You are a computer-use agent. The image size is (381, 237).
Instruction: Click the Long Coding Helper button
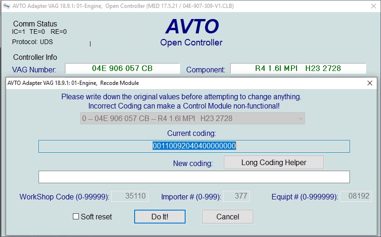point(274,162)
